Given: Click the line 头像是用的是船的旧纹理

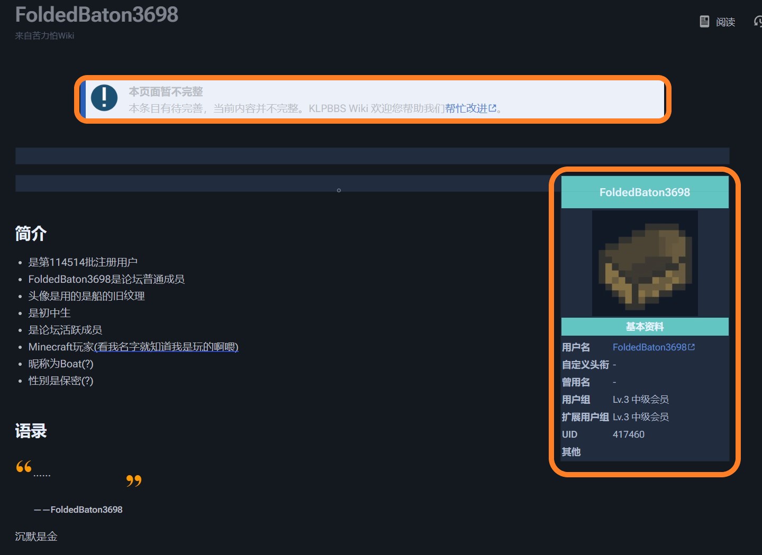Looking at the screenshot, I should [x=87, y=296].
